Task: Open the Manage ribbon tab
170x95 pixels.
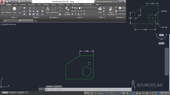Action: (46, 4)
